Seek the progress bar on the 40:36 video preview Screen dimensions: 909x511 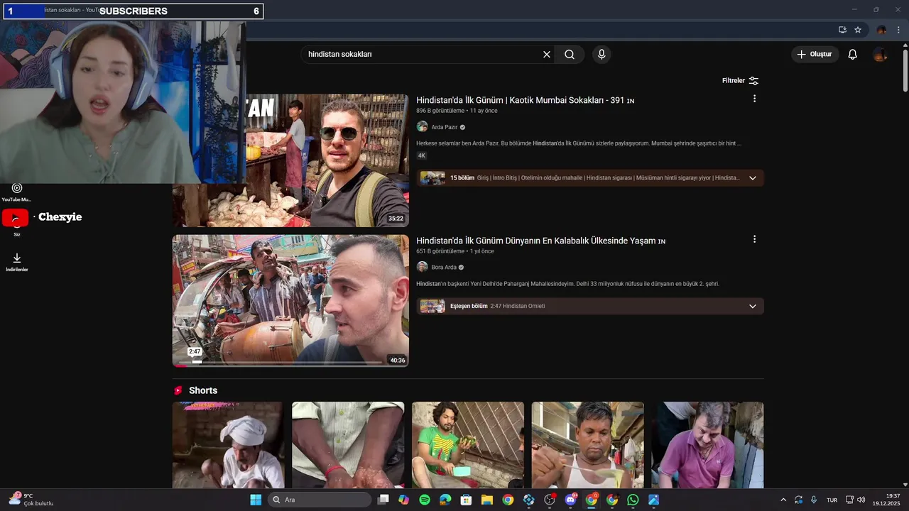point(290,363)
